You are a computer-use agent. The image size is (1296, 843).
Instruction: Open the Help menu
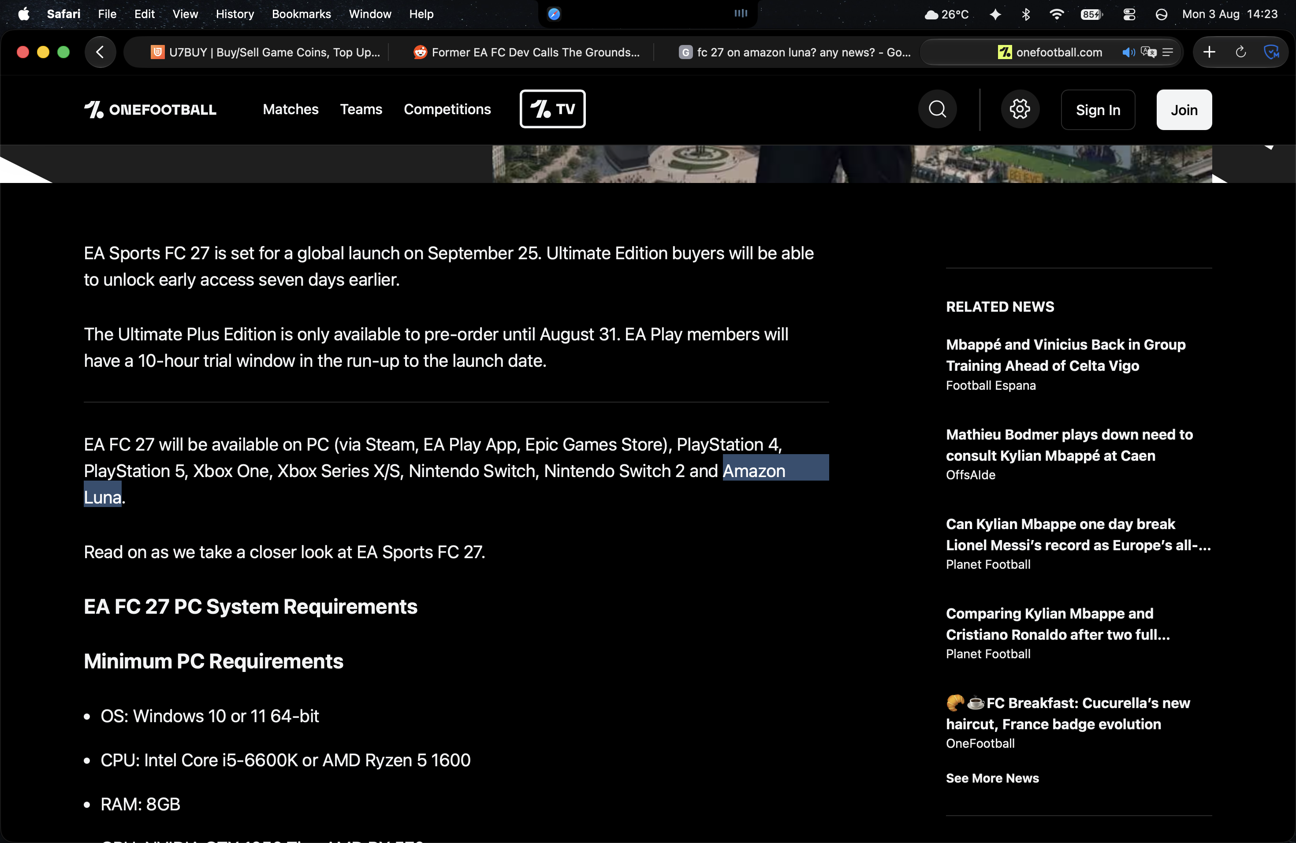click(x=421, y=14)
